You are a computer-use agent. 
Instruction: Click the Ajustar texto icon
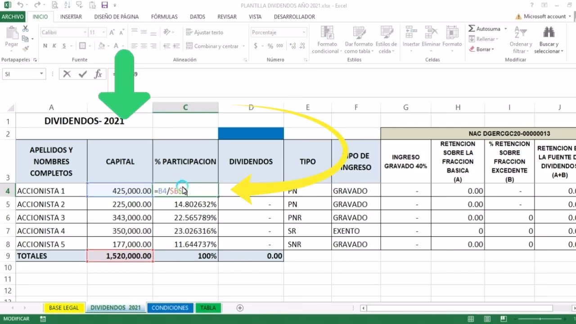[x=189, y=32]
